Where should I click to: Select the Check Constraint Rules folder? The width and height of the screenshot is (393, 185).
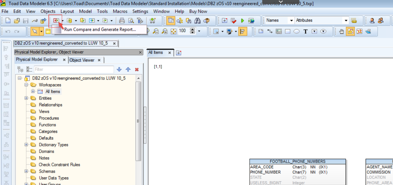(x=59, y=164)
